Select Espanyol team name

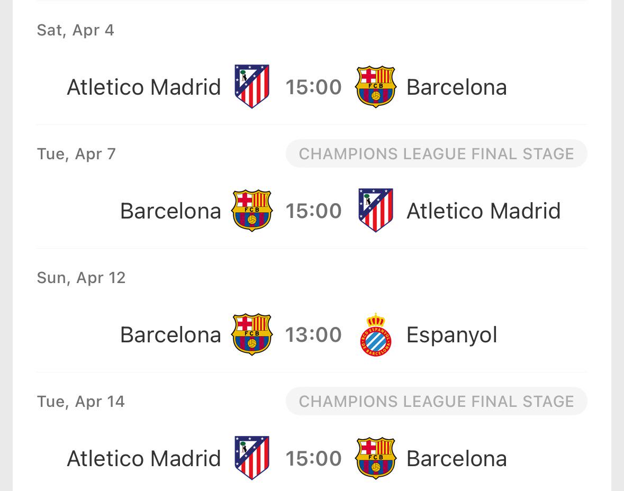(451, 335)
